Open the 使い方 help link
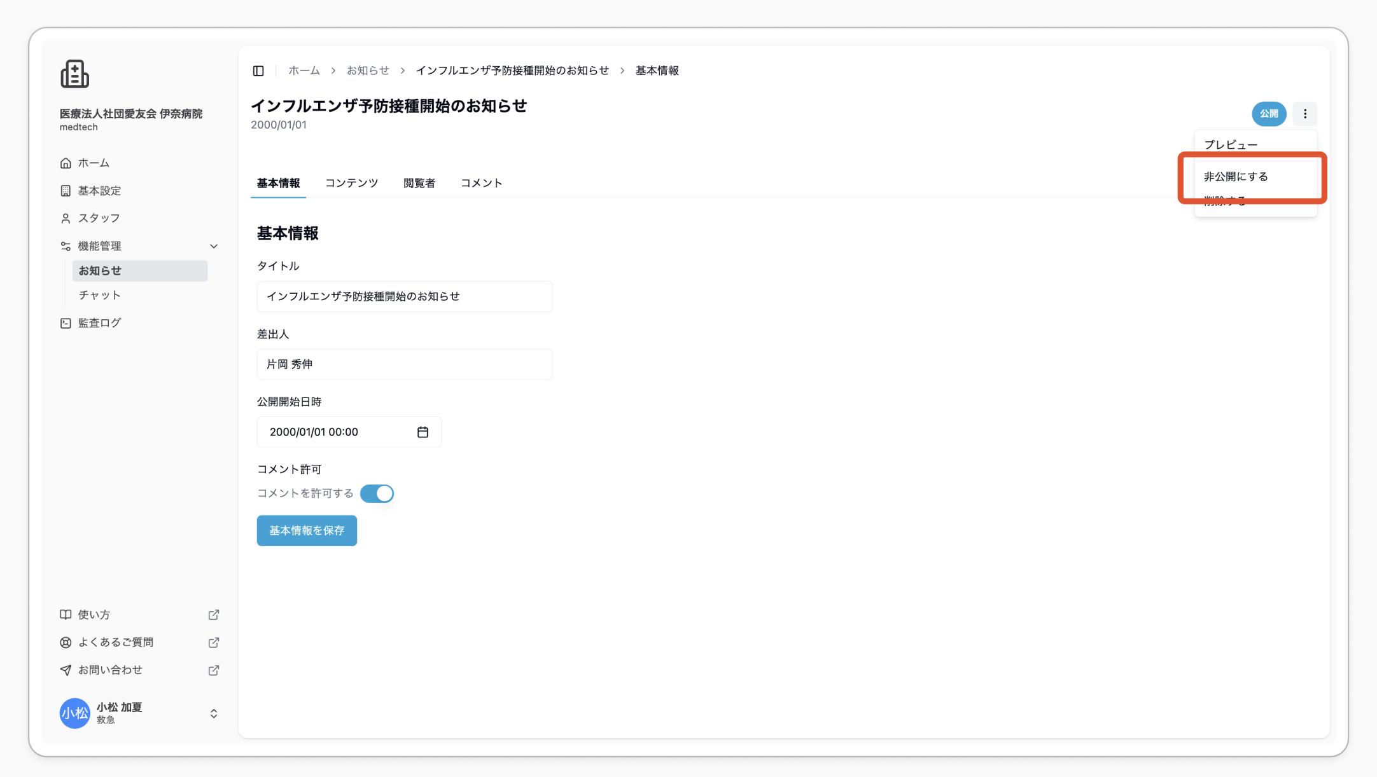Image resolution: width=1377 pixels, height=777 pixels. coord(139,615)
